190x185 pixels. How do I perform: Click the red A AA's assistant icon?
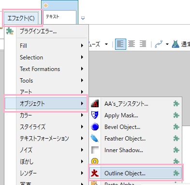[95, 103]
